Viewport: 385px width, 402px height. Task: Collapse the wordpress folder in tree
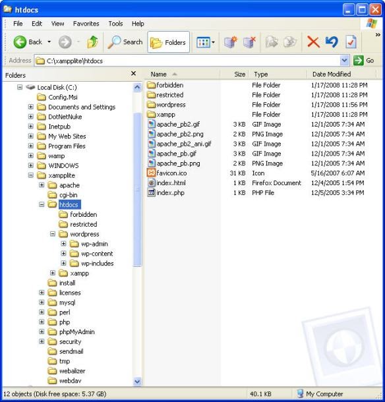[x=53, y=234]
